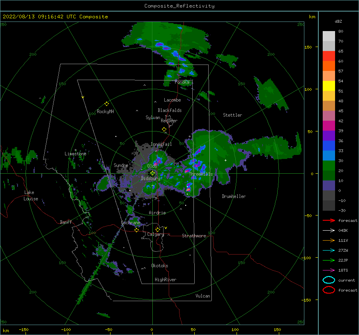Click the RedDeer city label
This screenshot has height=335, width=359.
point(169,121)
